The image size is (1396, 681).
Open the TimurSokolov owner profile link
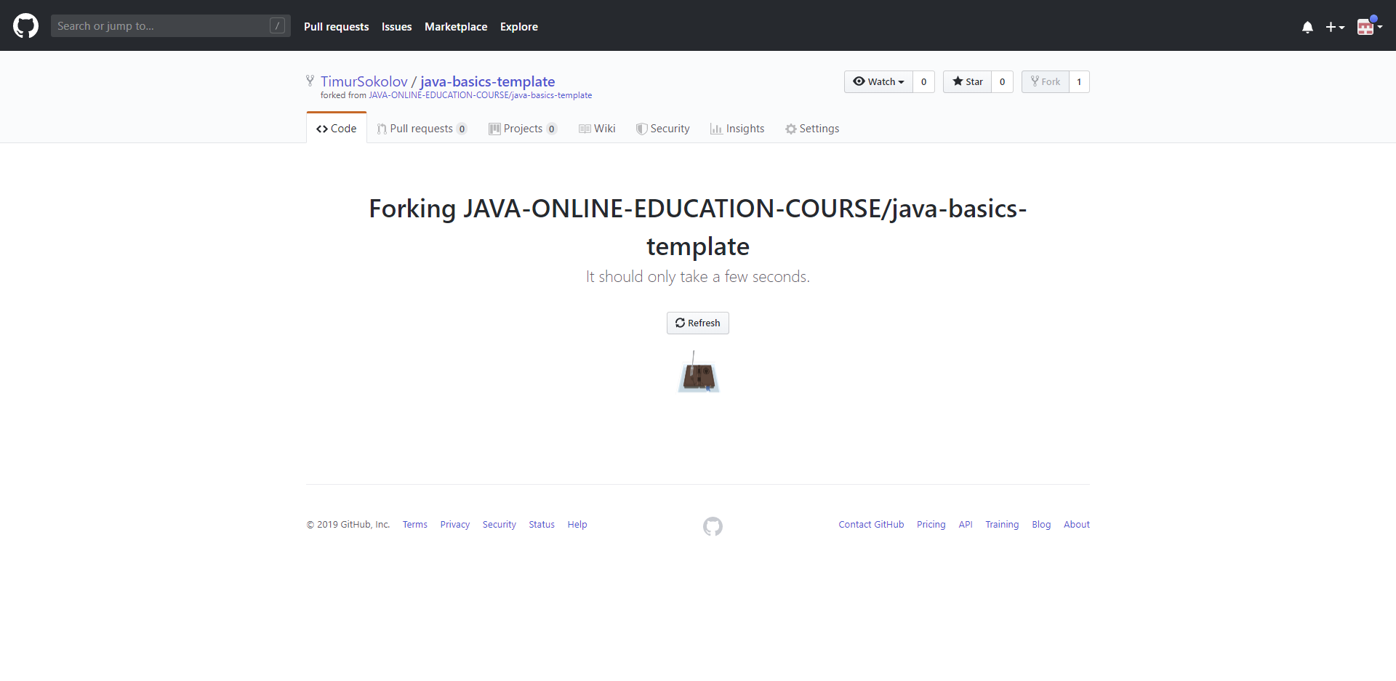pos(364,81)
